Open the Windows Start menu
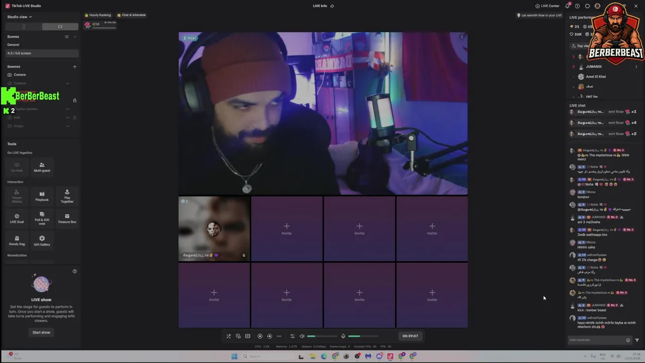Image resolution: width=645 pixels, height=363 pixels. point(234,356)
